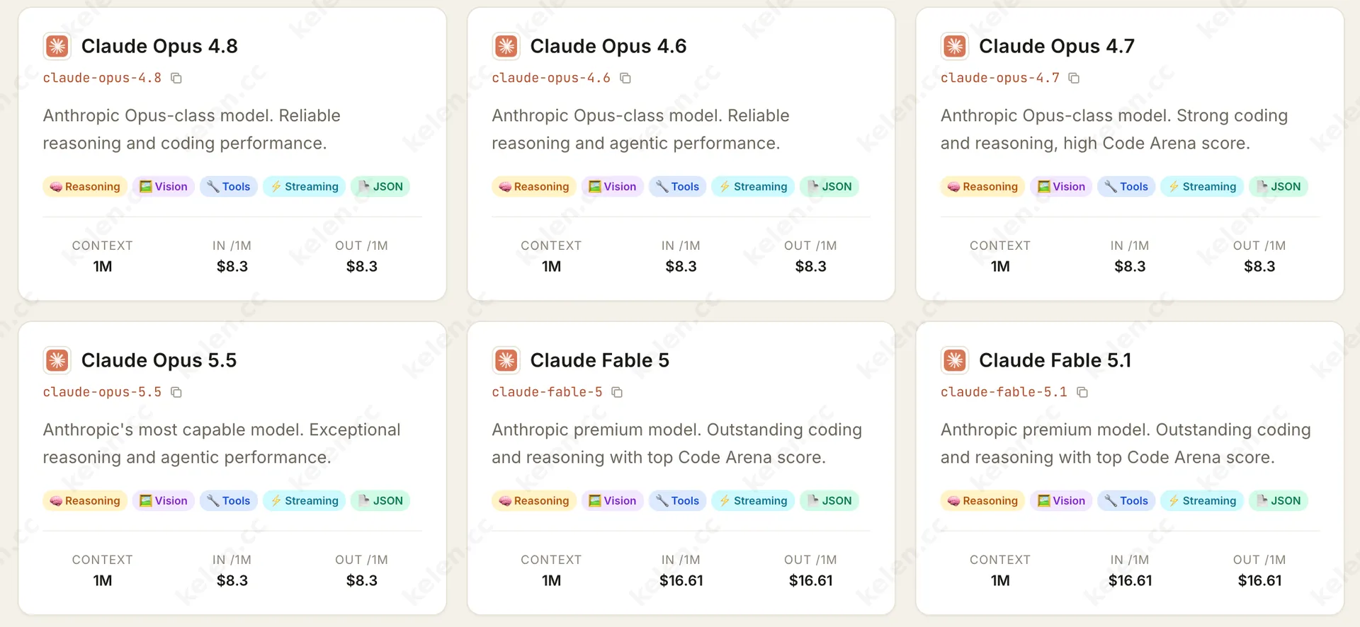Click the Anthropic logo on Claude Opus 5.5

(x=57, y=360)
